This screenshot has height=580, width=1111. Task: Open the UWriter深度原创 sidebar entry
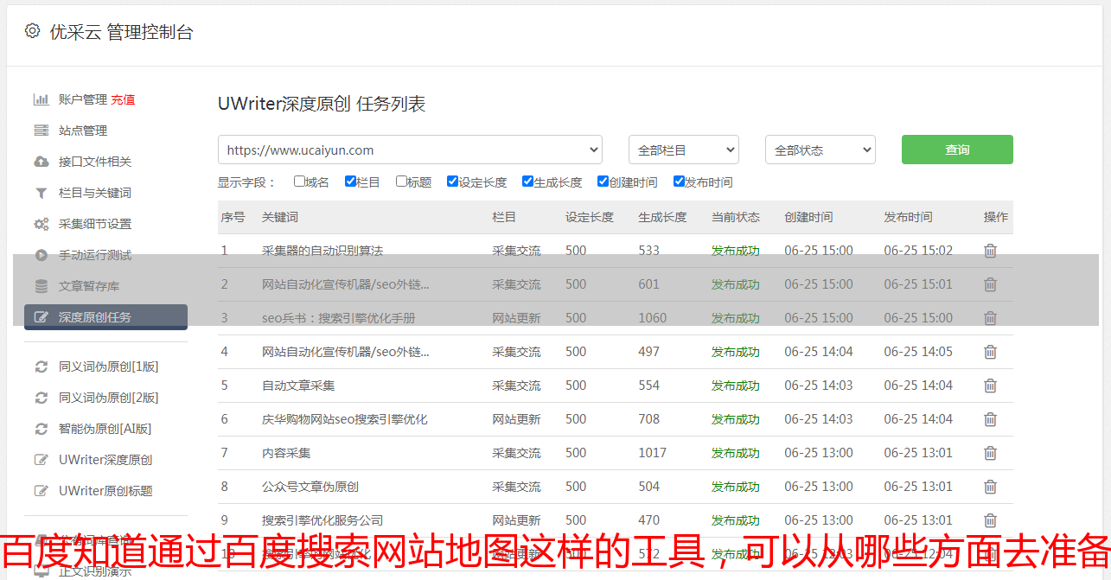click(x=105, y=460)
